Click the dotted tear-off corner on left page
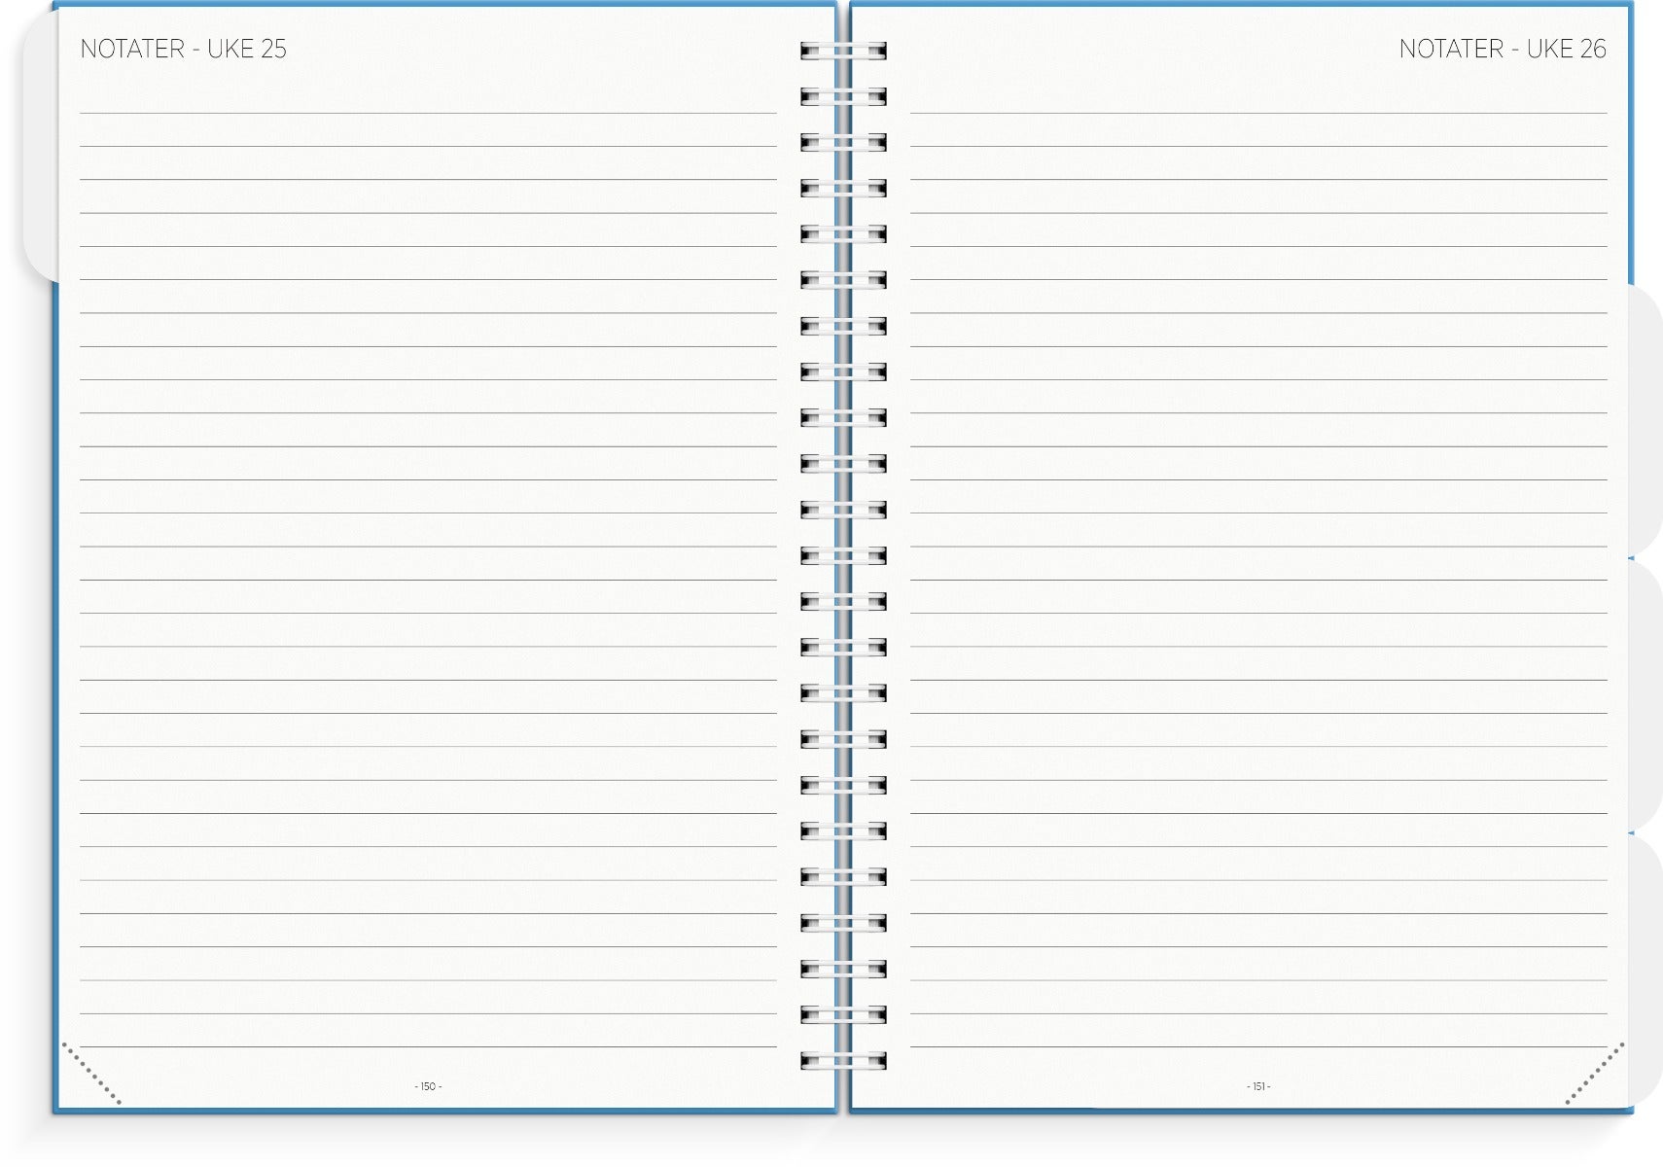Image resolution: width=1663 pixels, height=1167 pixels. pyautogui.click(x=90, y=1074)
